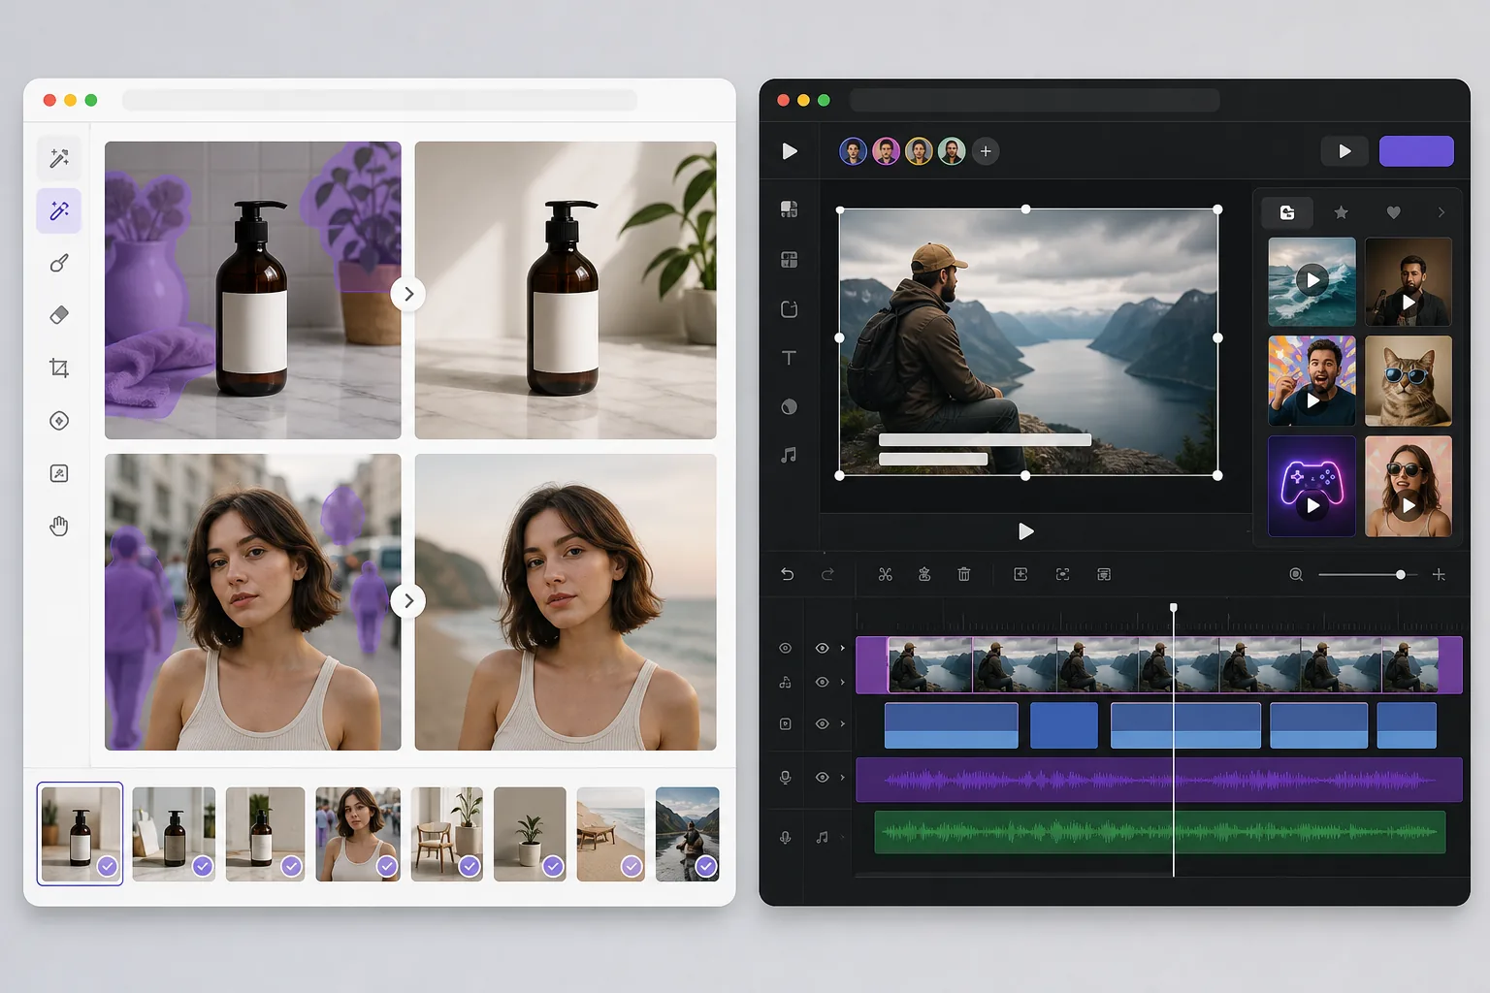
Task: Click the play triangle left of the avatars
Action: [x=790, y=151]
